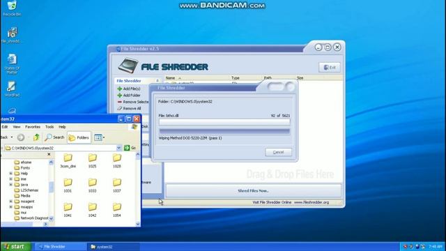The image size is (446, 251).
Task: Close the Folders pane with X
Action: click(x=49, y=154)
